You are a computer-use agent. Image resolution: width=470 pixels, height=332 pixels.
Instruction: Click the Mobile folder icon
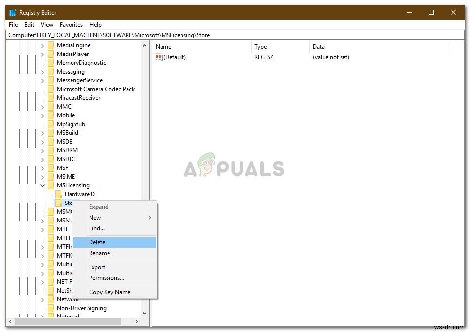[51, 115]
